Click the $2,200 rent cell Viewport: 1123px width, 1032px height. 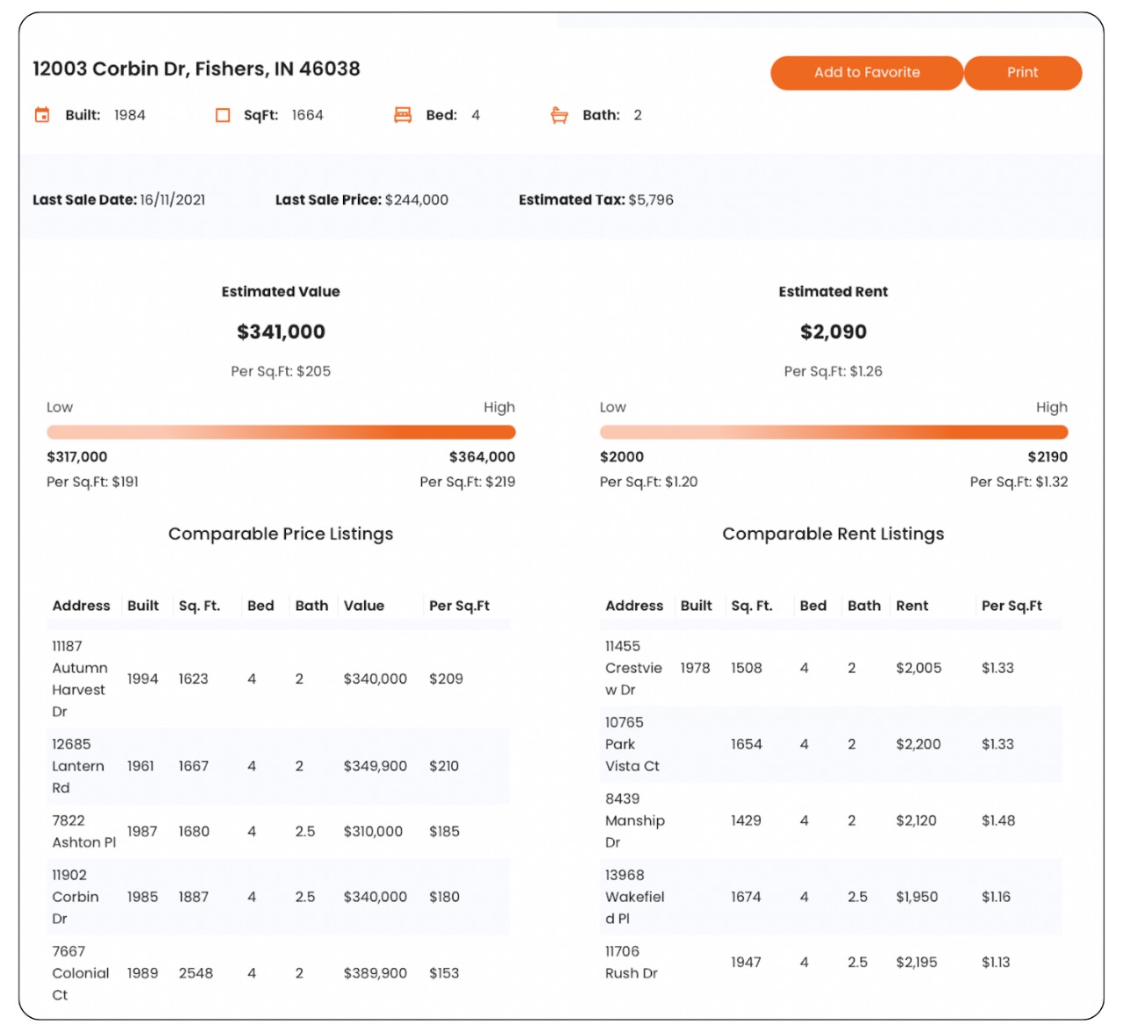click(919, 744)
